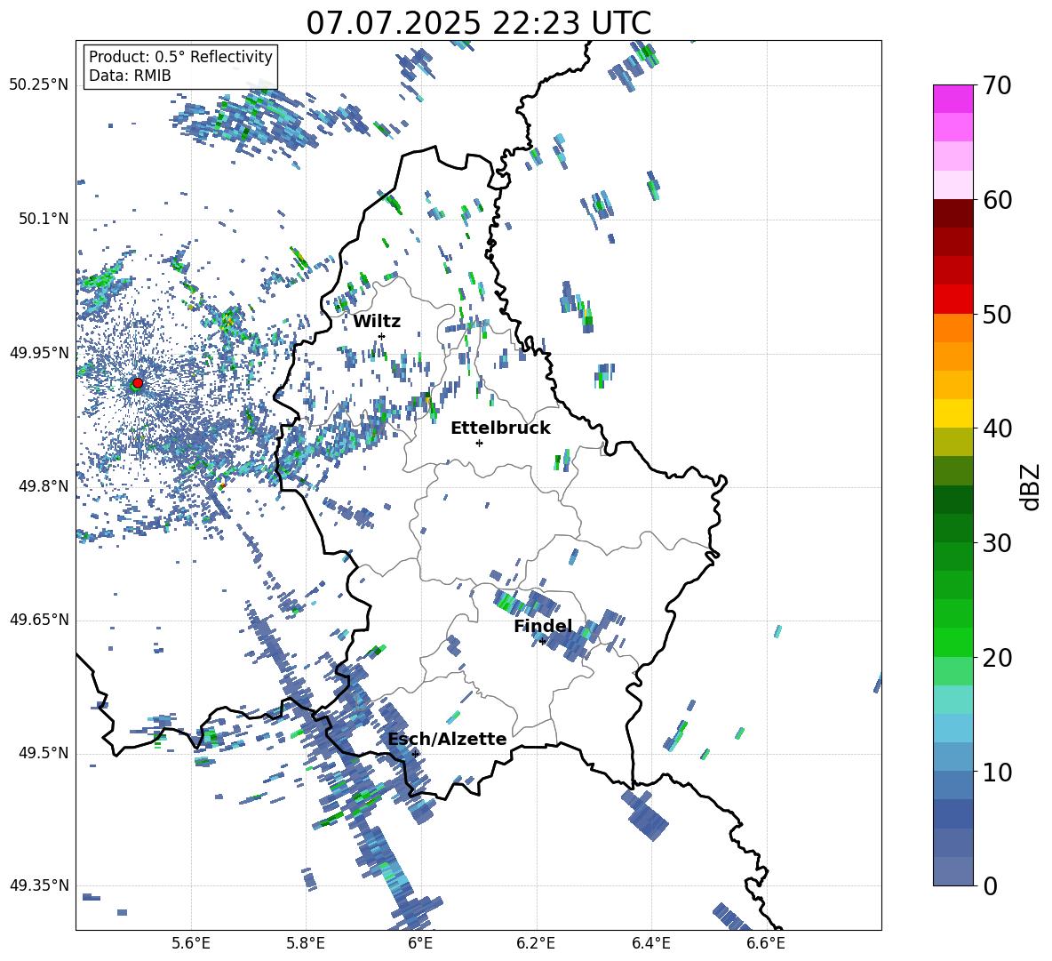Click the colorbar value 0

point(990,885)
